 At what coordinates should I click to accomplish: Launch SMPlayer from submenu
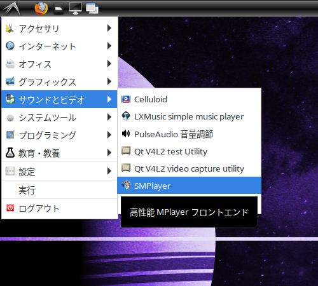tap(189, 186)
